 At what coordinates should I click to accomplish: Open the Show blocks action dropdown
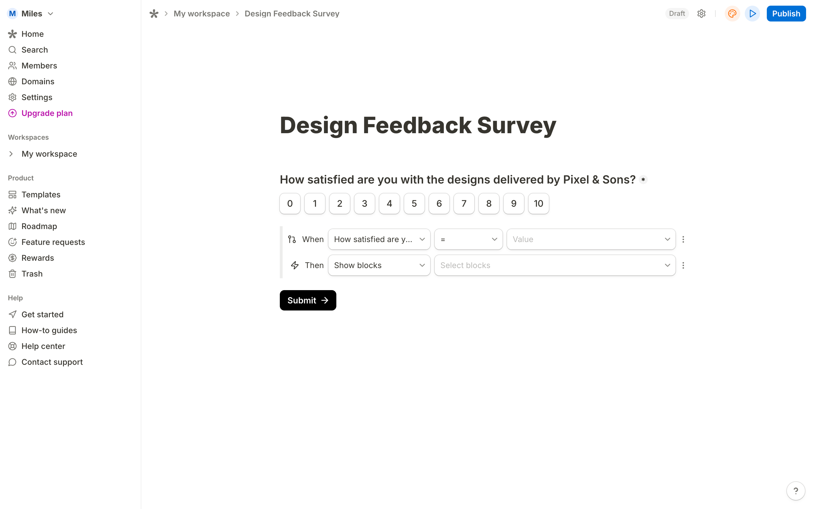379,265
